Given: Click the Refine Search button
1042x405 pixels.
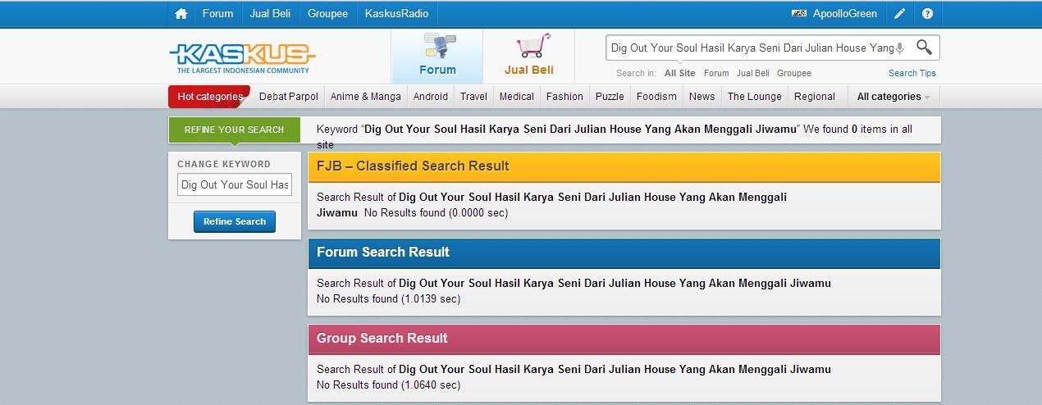Looking at the screenshot, I should pyautogui.click(x=235, y=221).
